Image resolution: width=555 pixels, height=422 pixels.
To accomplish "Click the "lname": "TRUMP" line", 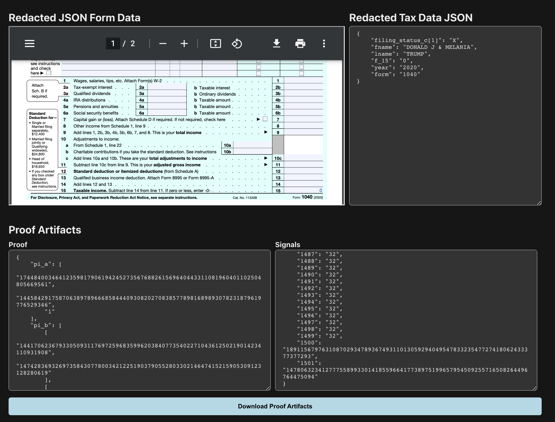I will (x=401, y=54).
